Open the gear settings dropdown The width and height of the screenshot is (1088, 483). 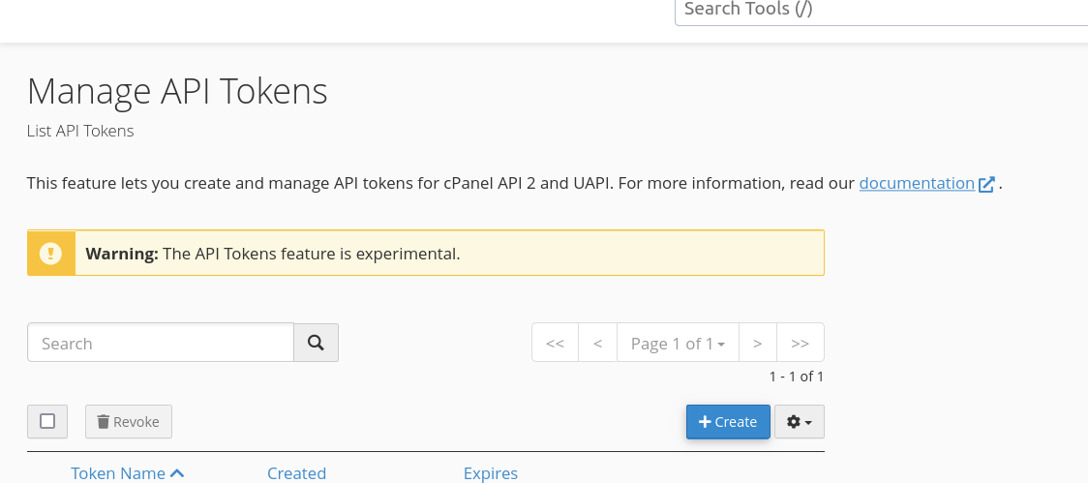[799, 422]
